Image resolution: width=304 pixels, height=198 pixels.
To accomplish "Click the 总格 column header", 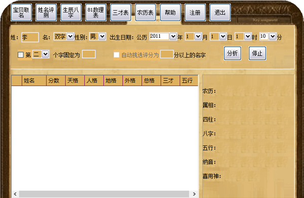I will [151, 81].
